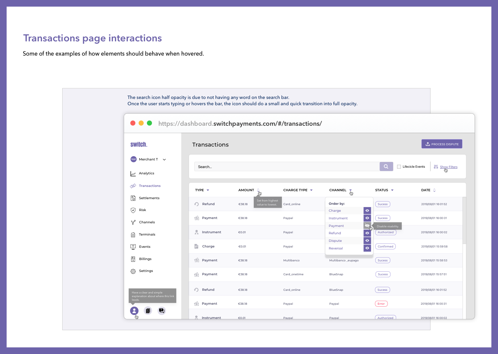Click the filter sliders icon beside Show Filters
The height and width of the screenshot is (354, 498).
(436, 167)
